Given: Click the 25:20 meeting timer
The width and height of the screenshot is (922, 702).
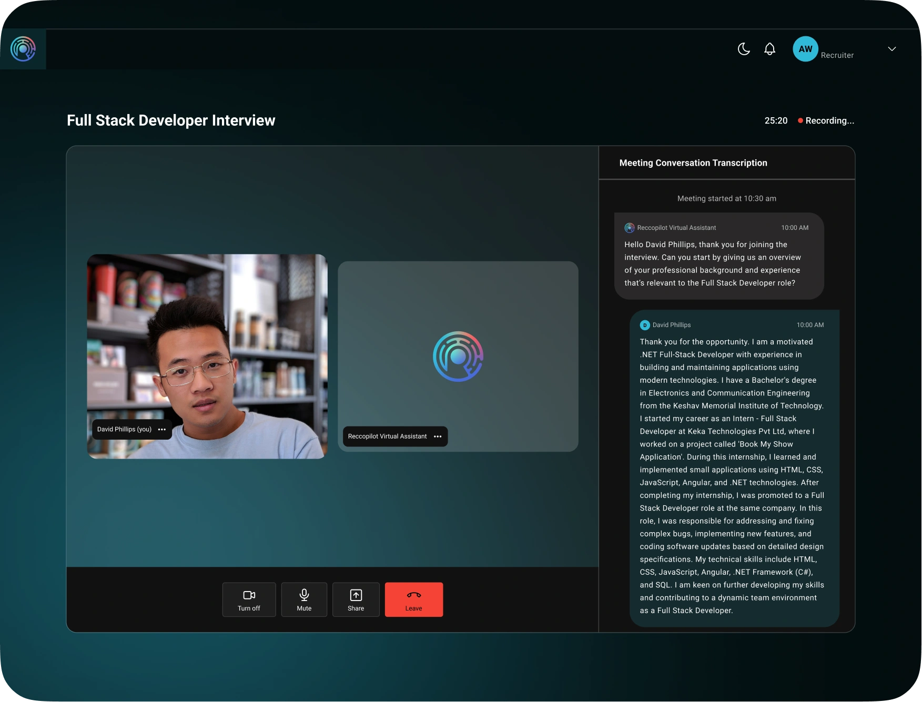Looking at the screenshot, I should [776, 120].
